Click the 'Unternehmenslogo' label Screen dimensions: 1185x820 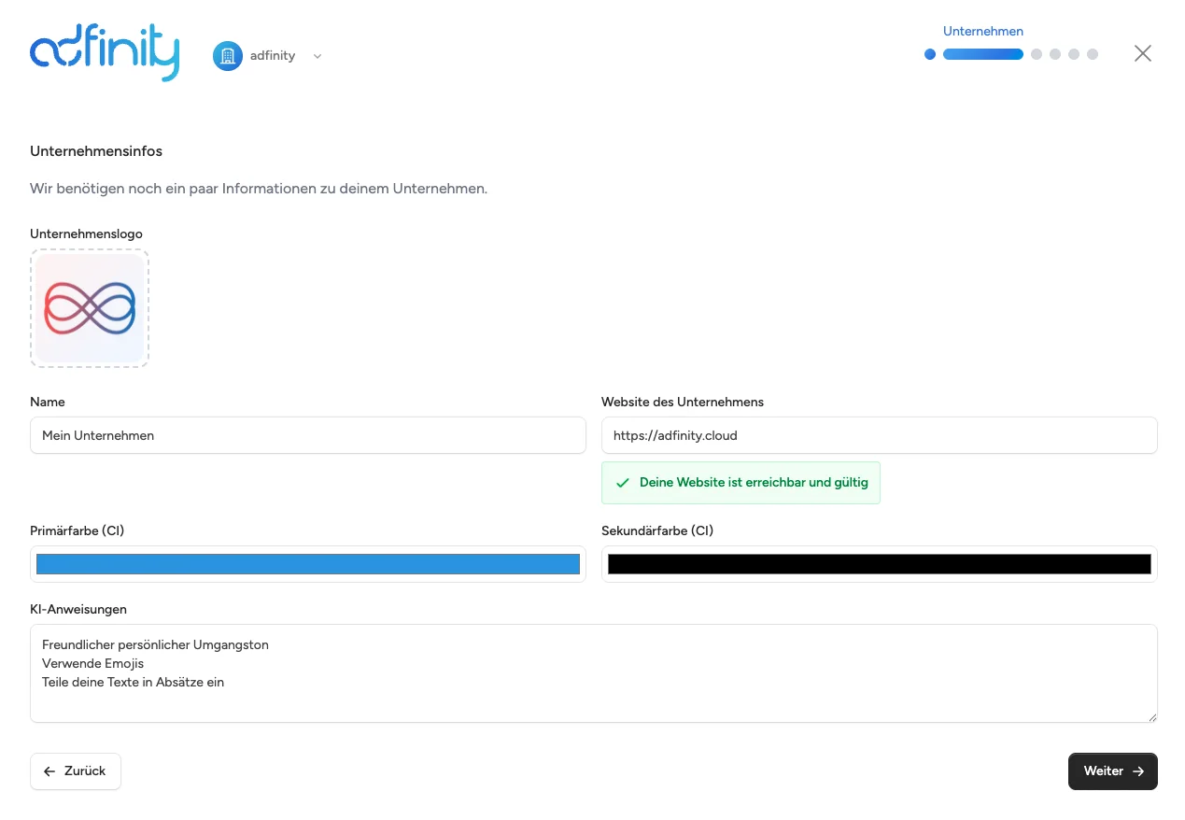(x=86, y=233)
